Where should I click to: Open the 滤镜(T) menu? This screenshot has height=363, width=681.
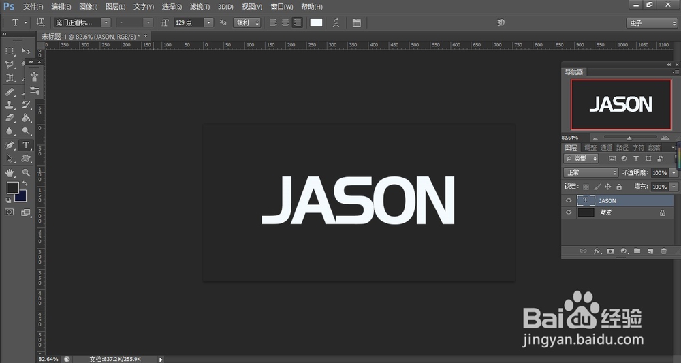click(200, 7)
